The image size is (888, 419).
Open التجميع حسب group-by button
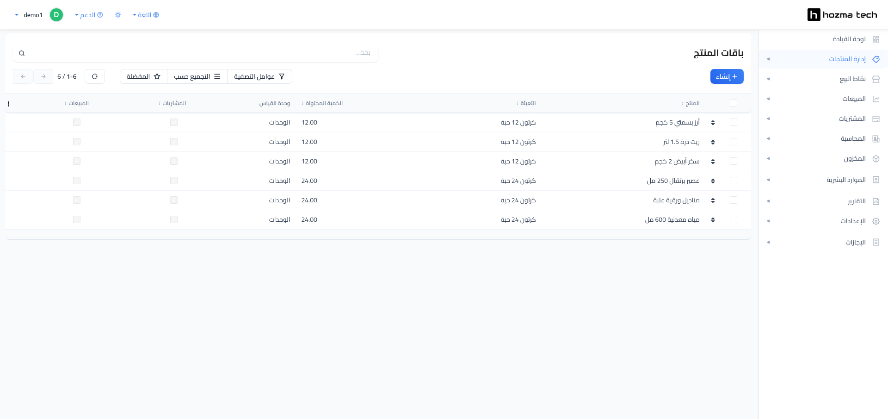[x=197, y=76]
